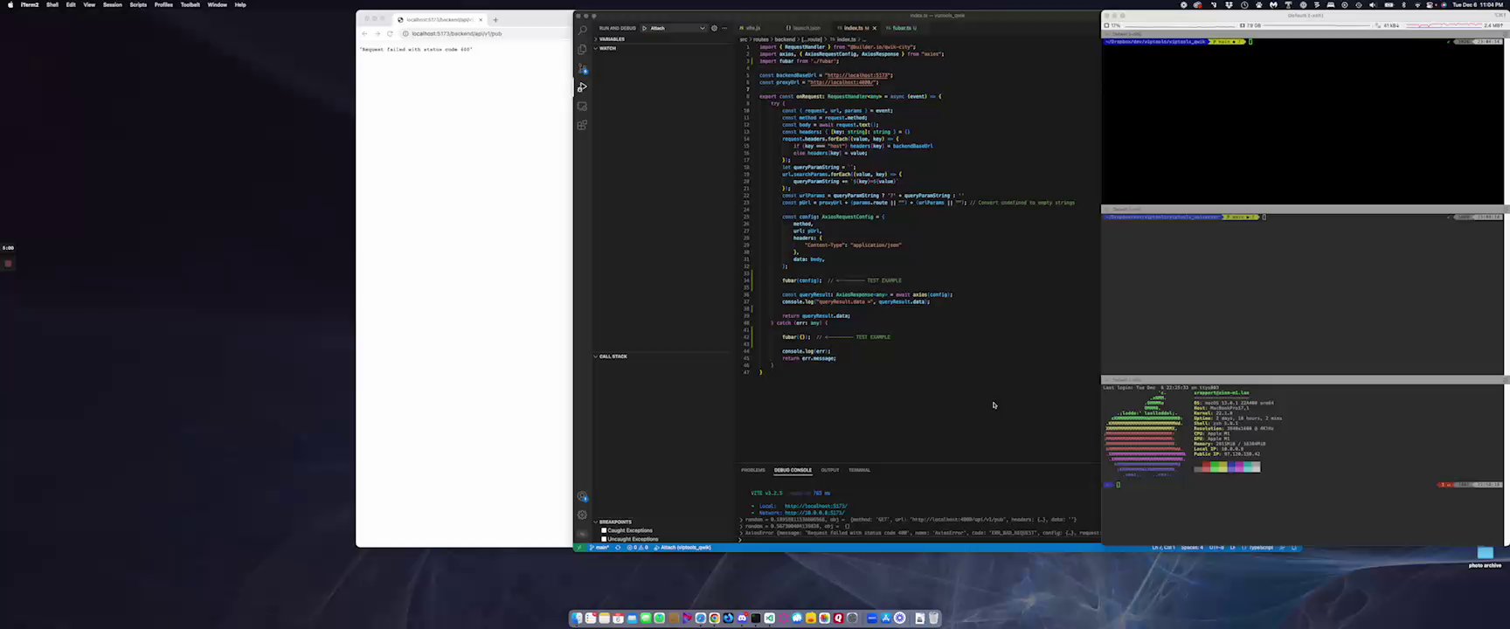Click the Spaces: 4 indentation status item
1510x629 pixels.
click(x=1191, y=548)
